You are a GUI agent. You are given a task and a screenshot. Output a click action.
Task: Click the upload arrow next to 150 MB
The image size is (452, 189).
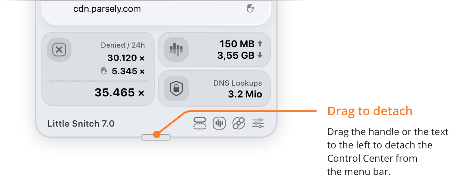(260, 44)
